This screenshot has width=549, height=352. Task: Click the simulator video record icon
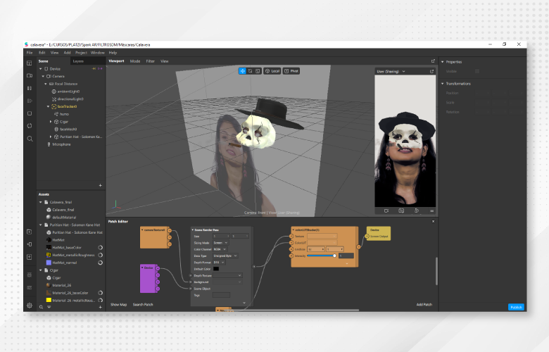tap(386, 211)
